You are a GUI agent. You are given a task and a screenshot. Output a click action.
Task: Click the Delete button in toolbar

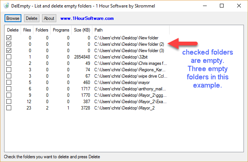point(32,18)
